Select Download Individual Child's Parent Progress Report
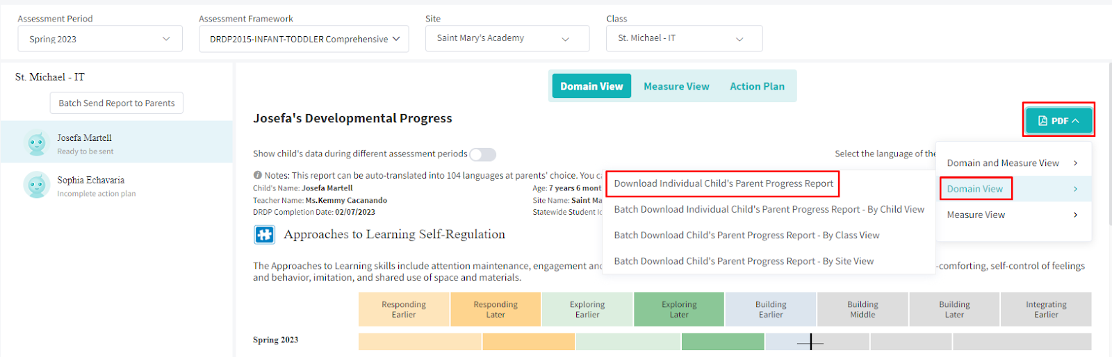Viewport: 1112px width, 357px height. point(723,184)
